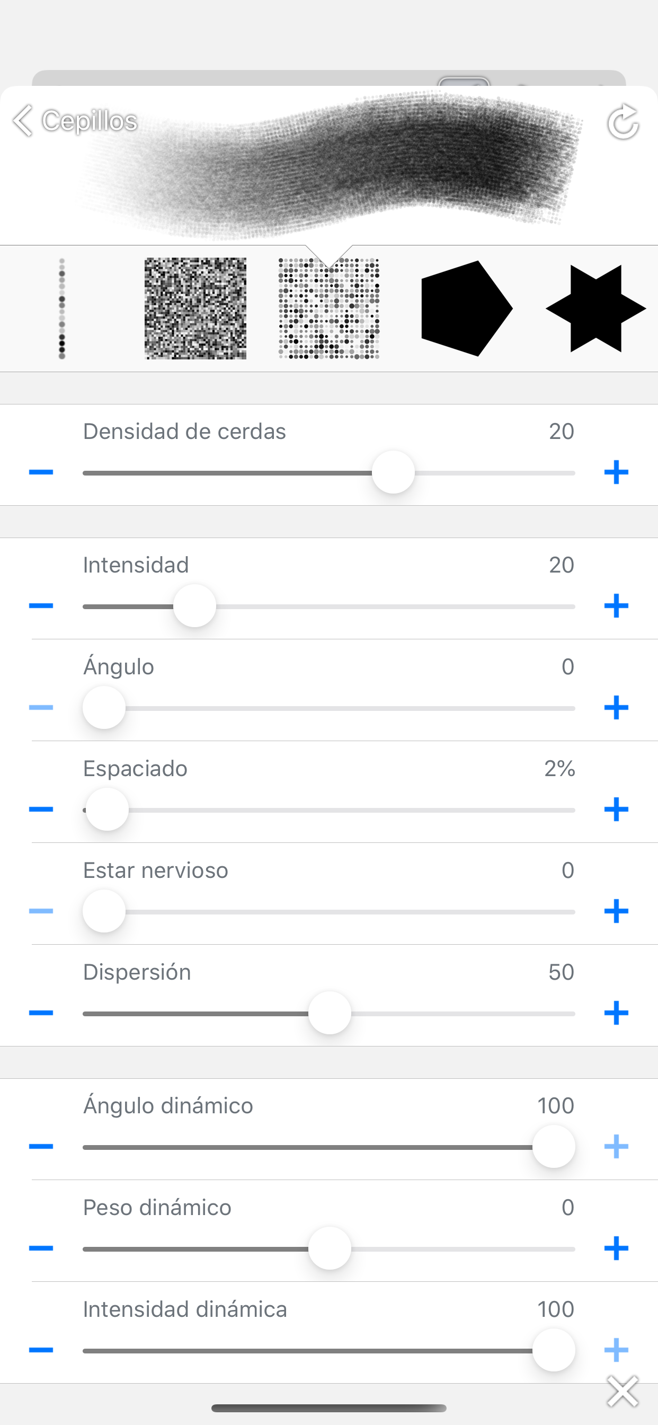Viewport: 658px width, 1425px height.
Task: Close the brush settings panel
Action: point(623,1391)
